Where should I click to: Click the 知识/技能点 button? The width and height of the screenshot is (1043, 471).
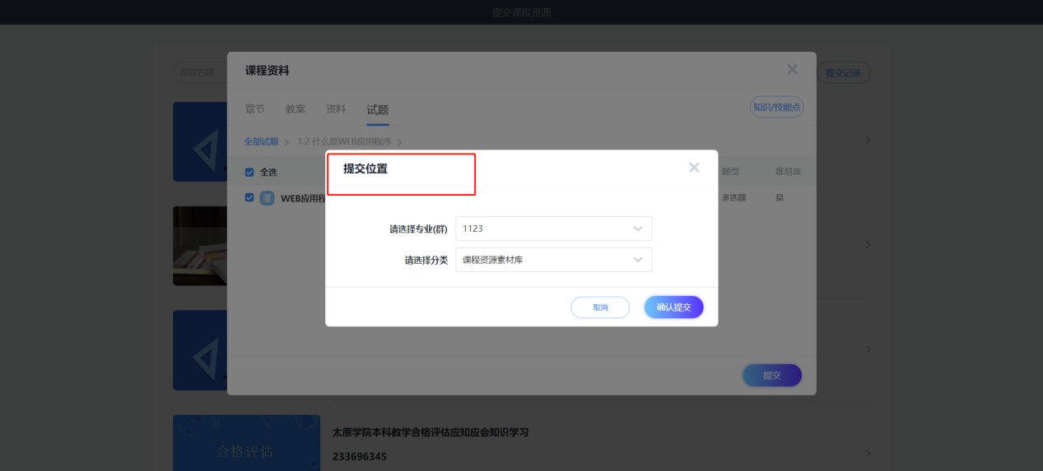(x=776, y=107)
